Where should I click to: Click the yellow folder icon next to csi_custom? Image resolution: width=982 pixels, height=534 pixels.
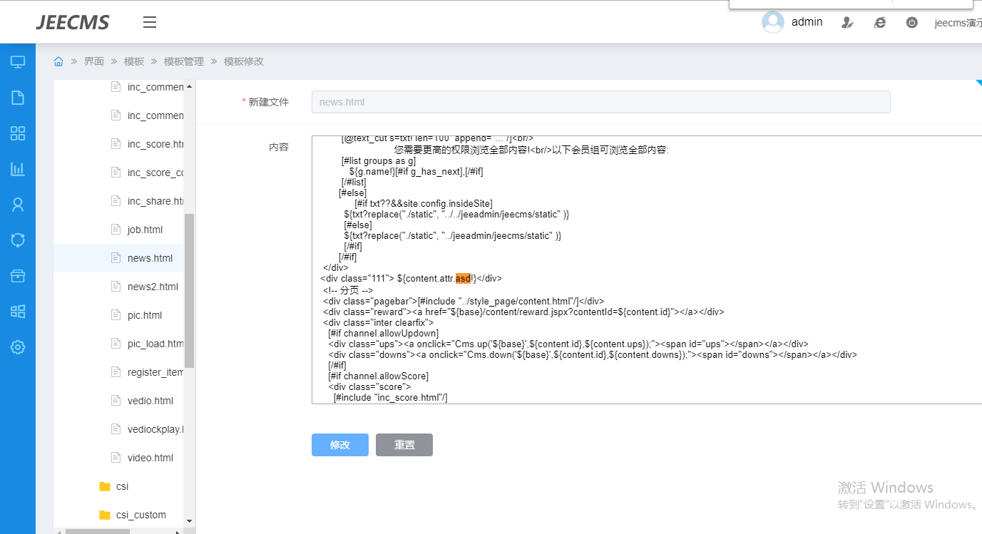tap(105, 515)
